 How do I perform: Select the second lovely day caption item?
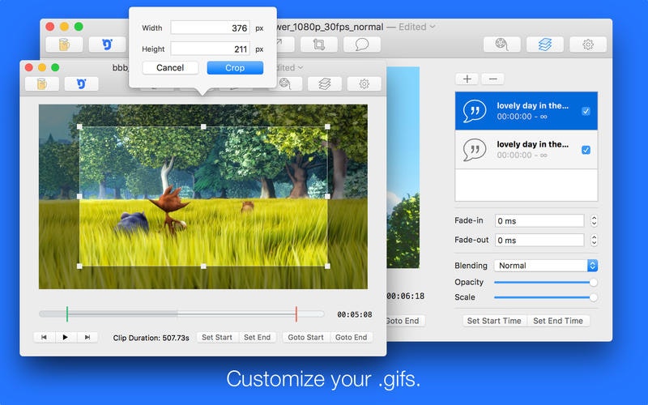tap(526, 150)
